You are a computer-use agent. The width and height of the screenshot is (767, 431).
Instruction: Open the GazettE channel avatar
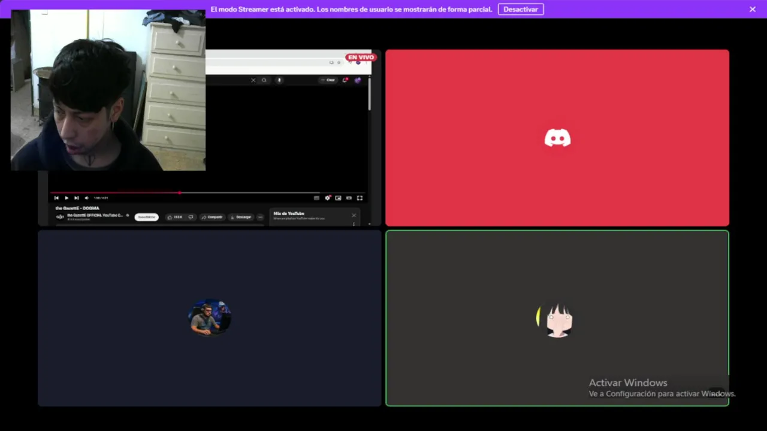[60, 217]
